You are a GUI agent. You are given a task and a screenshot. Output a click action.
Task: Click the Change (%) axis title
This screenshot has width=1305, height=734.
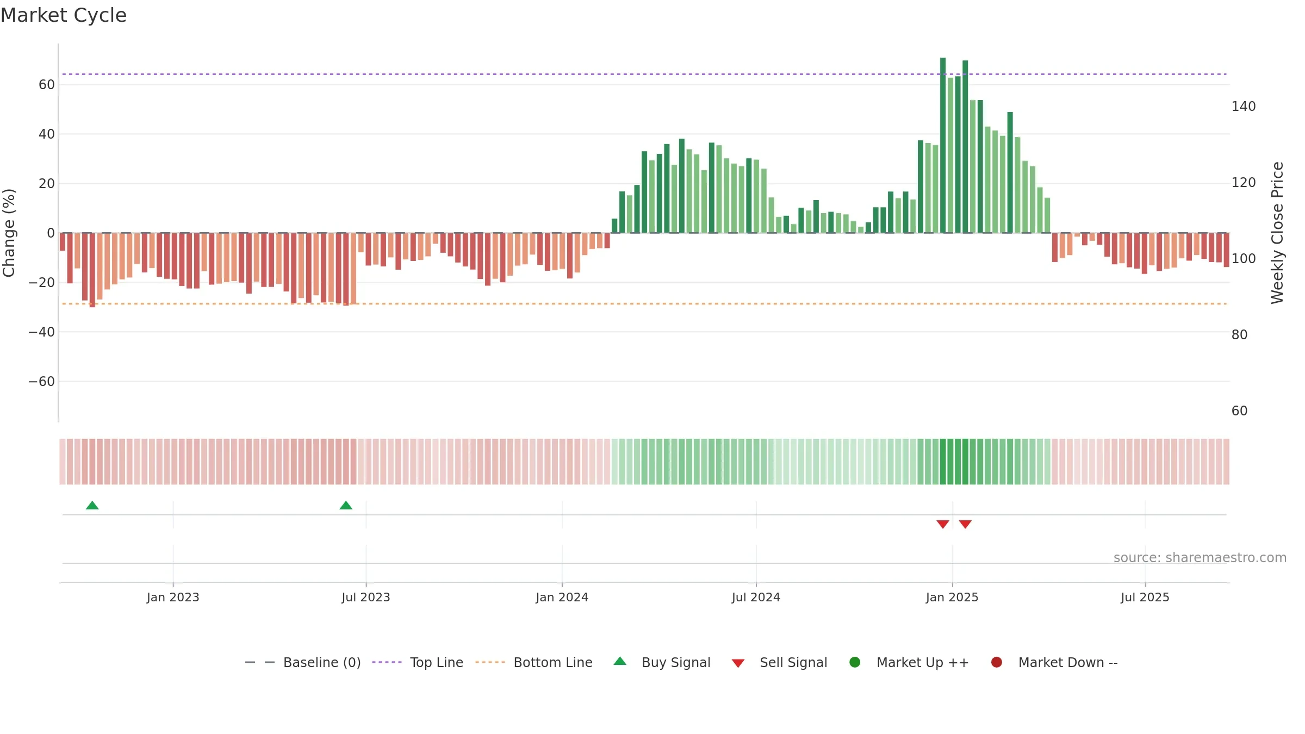(x=9, y=233)
